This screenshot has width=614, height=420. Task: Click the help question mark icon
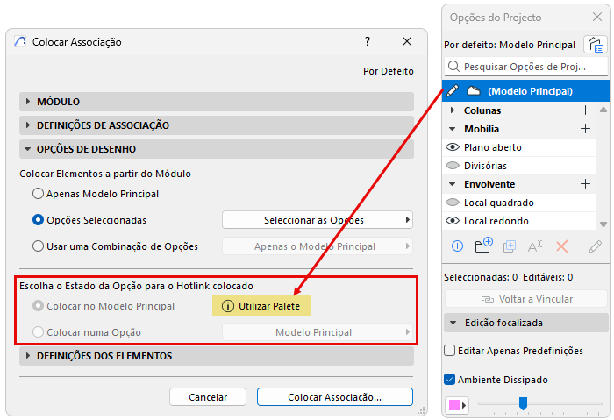368,41
